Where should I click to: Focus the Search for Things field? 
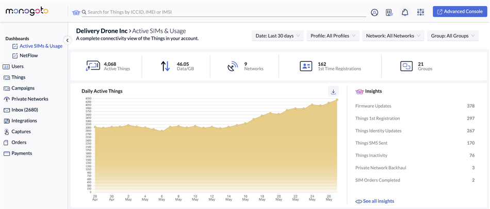[x=226, y=12]
